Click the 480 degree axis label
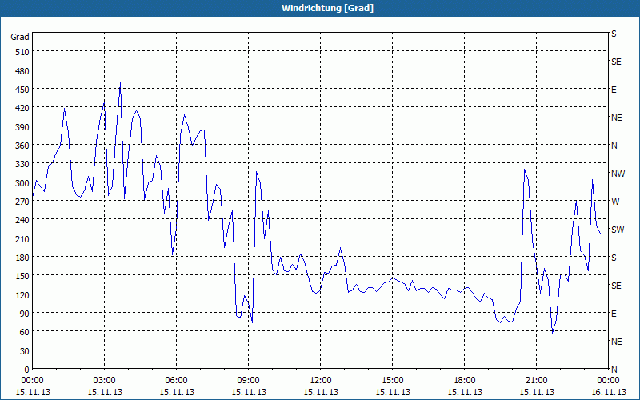Image resolution: width=640 pixels, height=400 pixels. pyautogui.click(x=23, y=70)
